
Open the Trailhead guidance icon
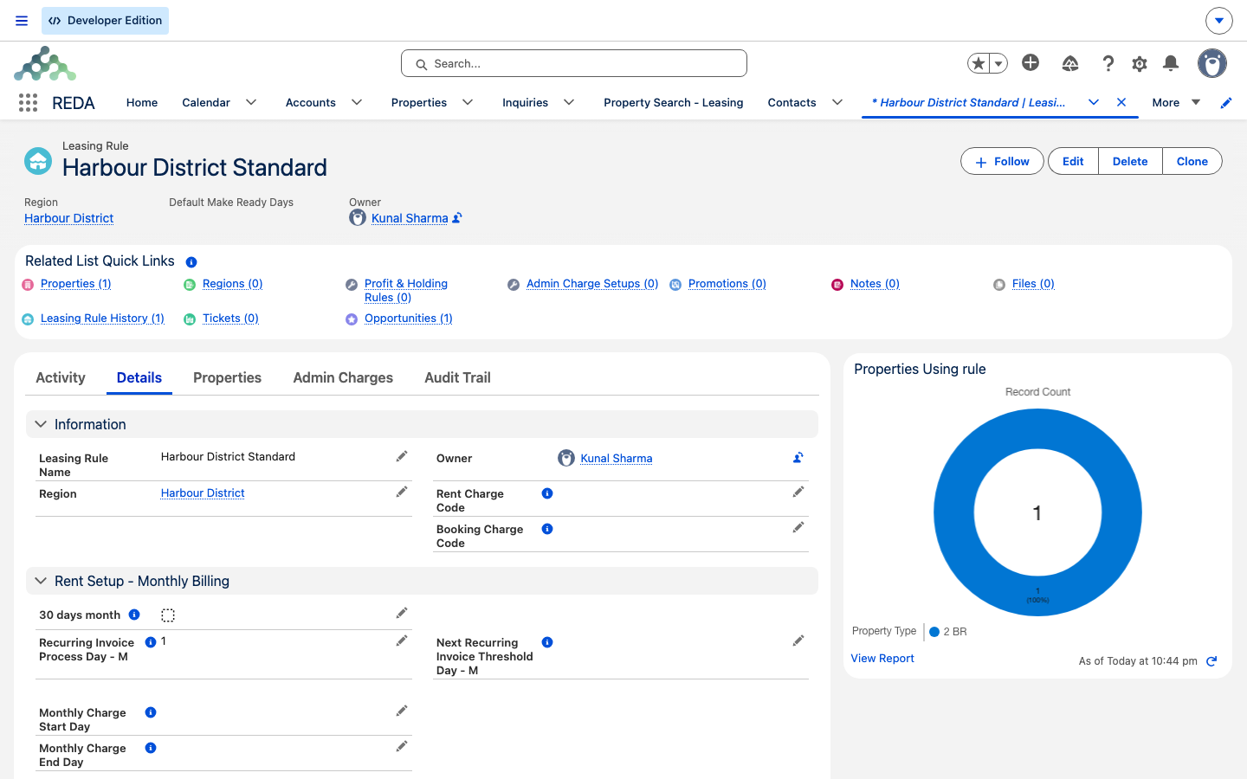click(1070, 63)
